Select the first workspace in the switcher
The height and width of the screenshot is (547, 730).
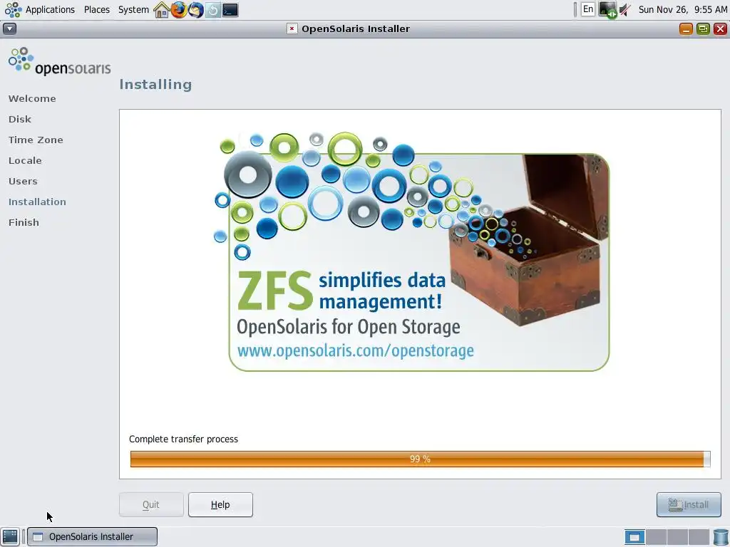pos(634,537)
